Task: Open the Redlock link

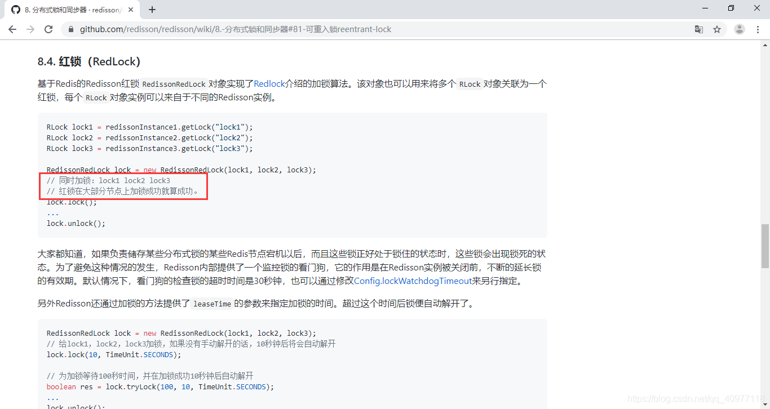Action: [269, 83]
